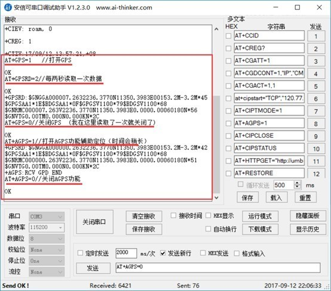Increase loop interval with stepper up arrow
Image resolution: width=331 pixels, height=291 pixels.
click(x=297, y=183)
